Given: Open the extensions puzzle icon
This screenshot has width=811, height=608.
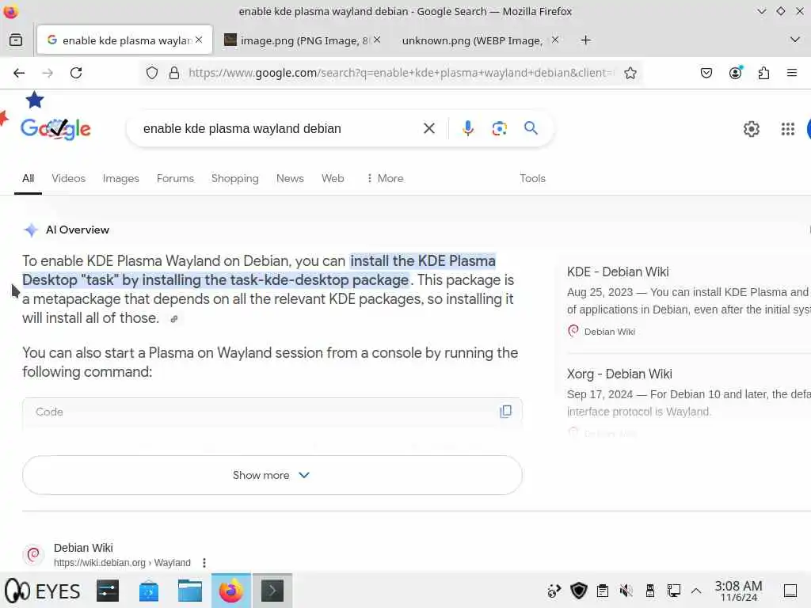Looking at the screenshot, I should [763, 73].
